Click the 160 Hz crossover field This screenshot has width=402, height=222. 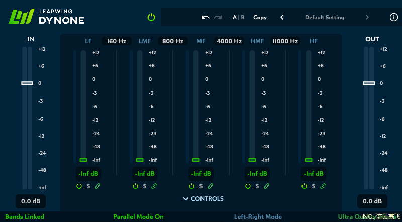(x=117, y=41)
